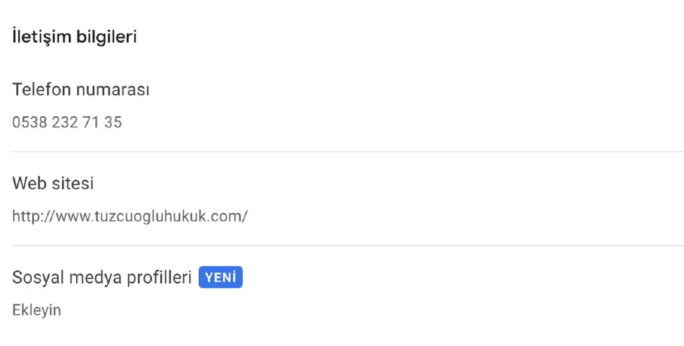Open Sosyal medya profilleri section
The image size is (684, 346).
(x=101, y=277)
